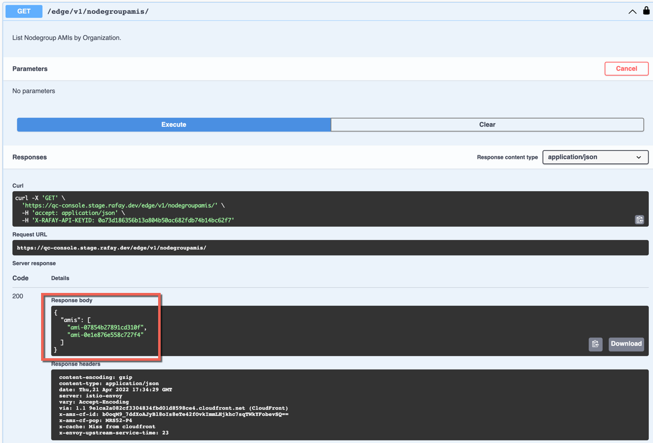Click the Execute button
Viewport: 653px width, 443px height.
pos(174,124)
